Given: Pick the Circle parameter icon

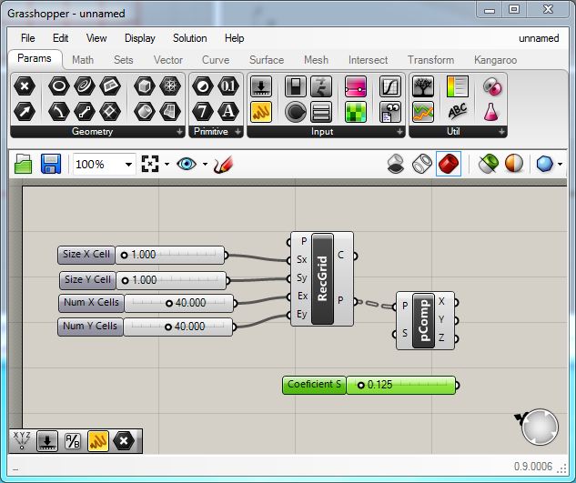Looking at the screenshot, I should tap(59, 86).
